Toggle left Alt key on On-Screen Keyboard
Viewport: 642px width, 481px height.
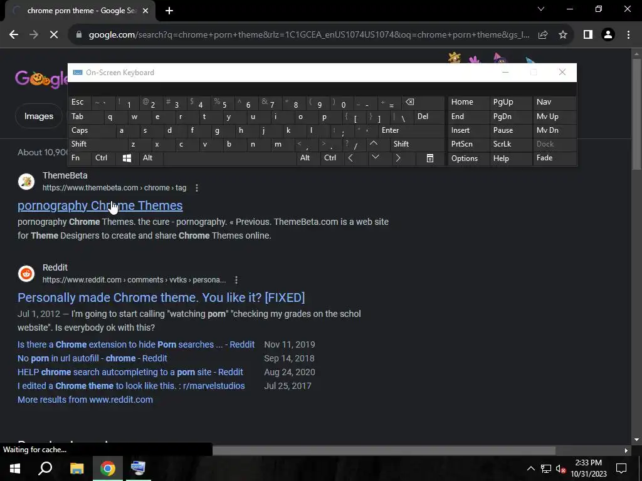pos(150,158)
